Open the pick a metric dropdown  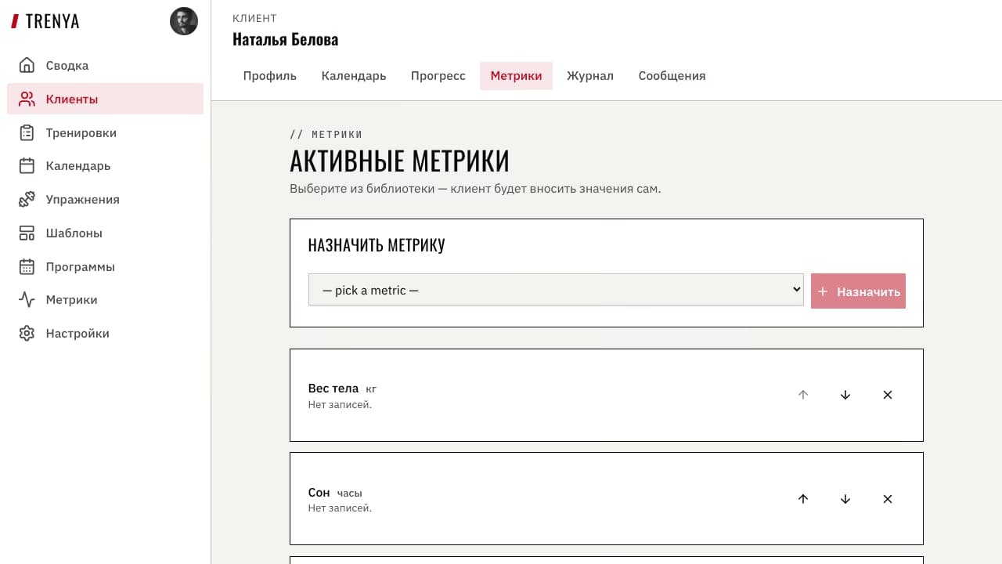(x=556, y=290)
